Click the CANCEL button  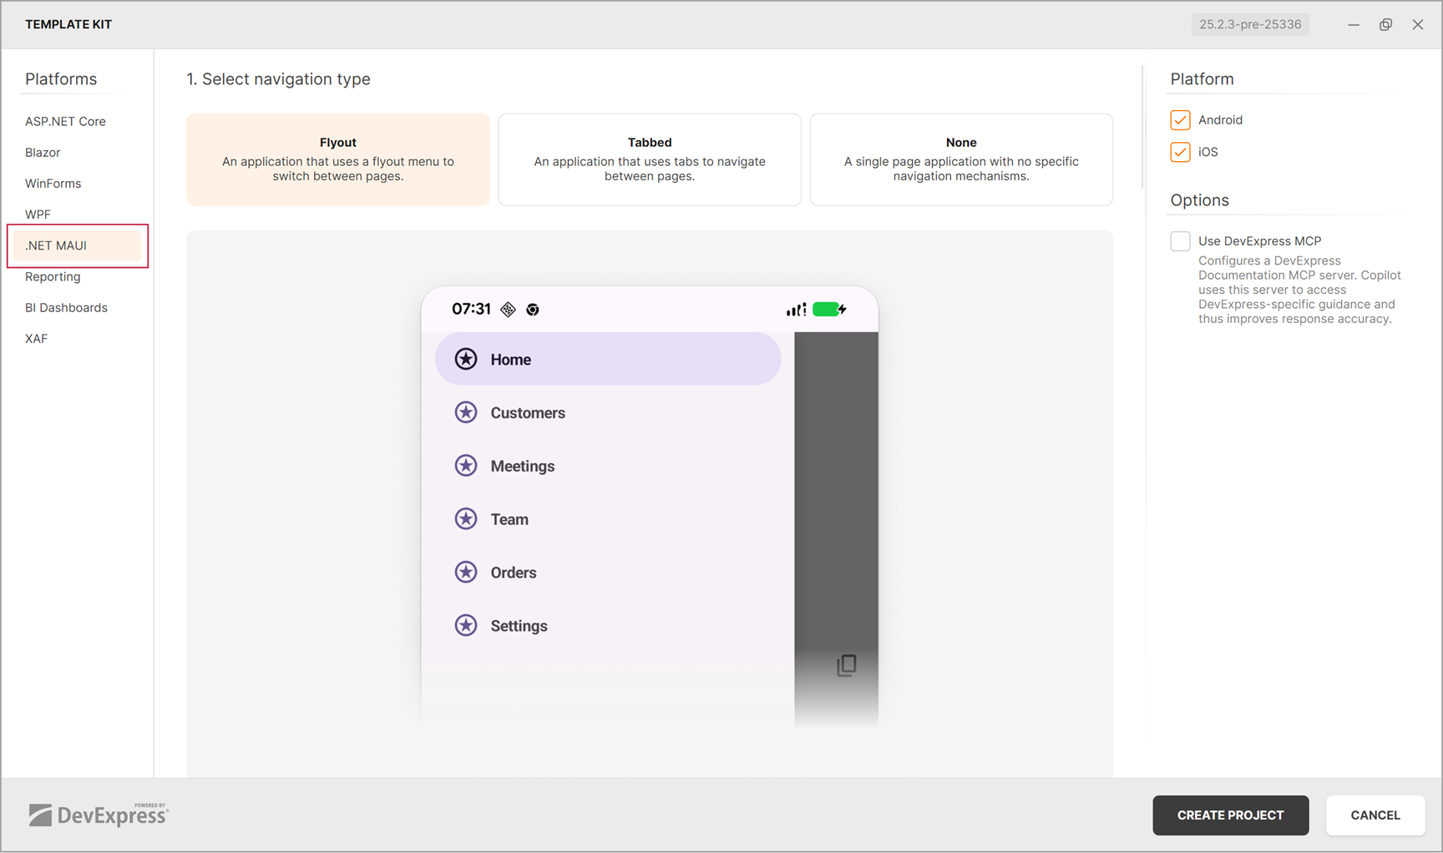(1375, 815)
